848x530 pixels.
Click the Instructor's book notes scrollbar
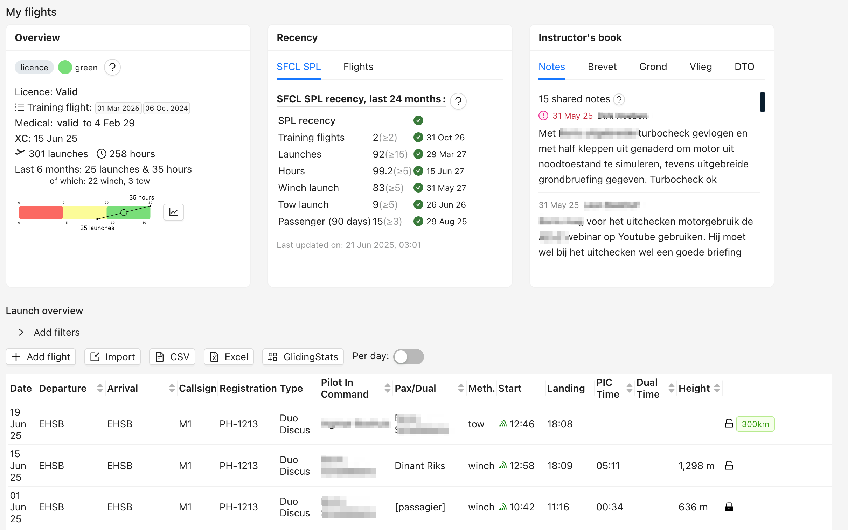[762, 102]
